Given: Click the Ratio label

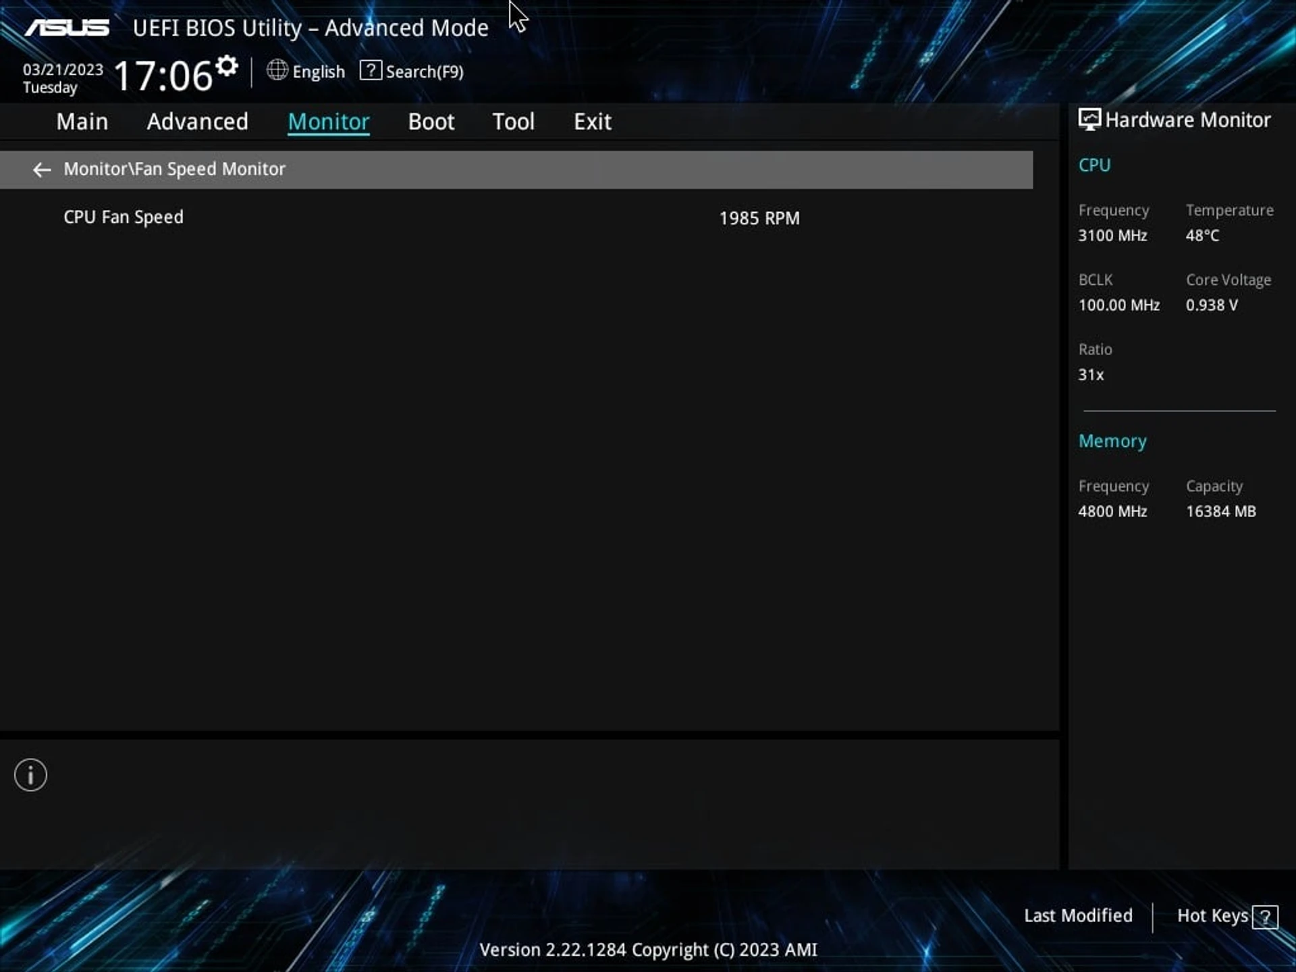Looking at the screenshot, I should pyautogui.click(x=1095, y=350).
